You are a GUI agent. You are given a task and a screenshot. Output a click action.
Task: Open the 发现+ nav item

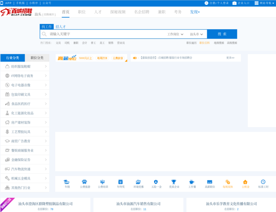tap(195, 12)
